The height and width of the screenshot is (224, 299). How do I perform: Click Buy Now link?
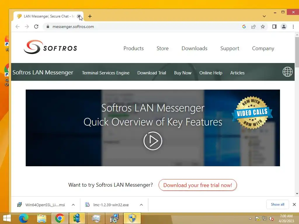183,73
